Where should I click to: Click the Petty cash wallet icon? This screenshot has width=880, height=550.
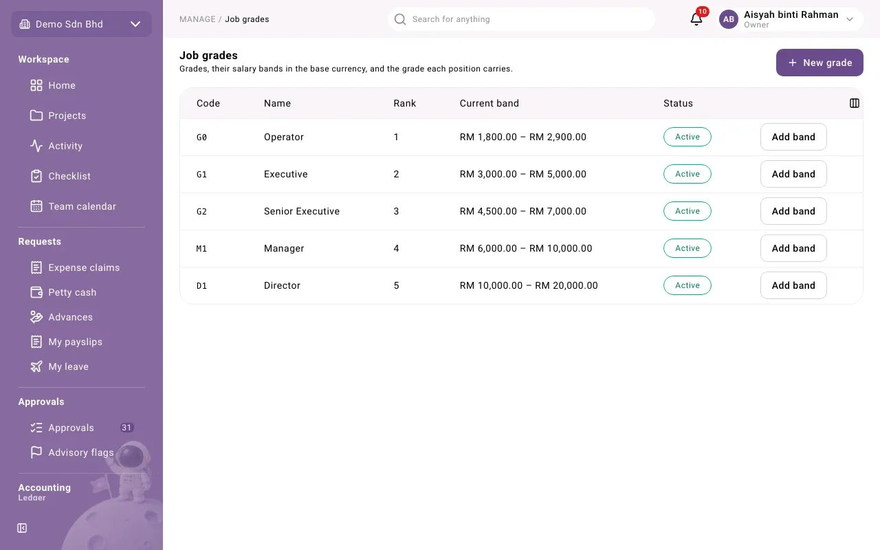point(36,292)
